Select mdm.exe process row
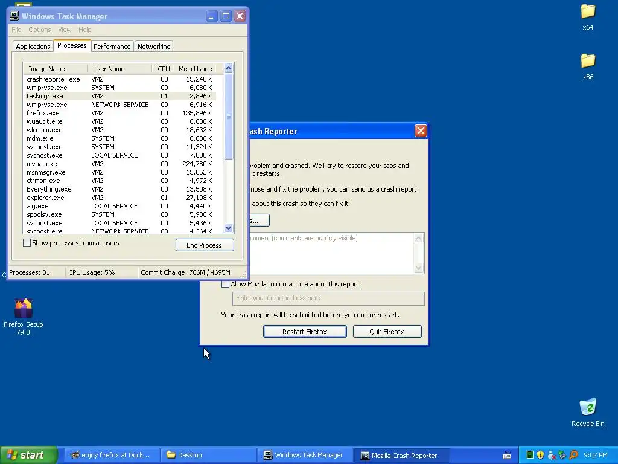 119,138
